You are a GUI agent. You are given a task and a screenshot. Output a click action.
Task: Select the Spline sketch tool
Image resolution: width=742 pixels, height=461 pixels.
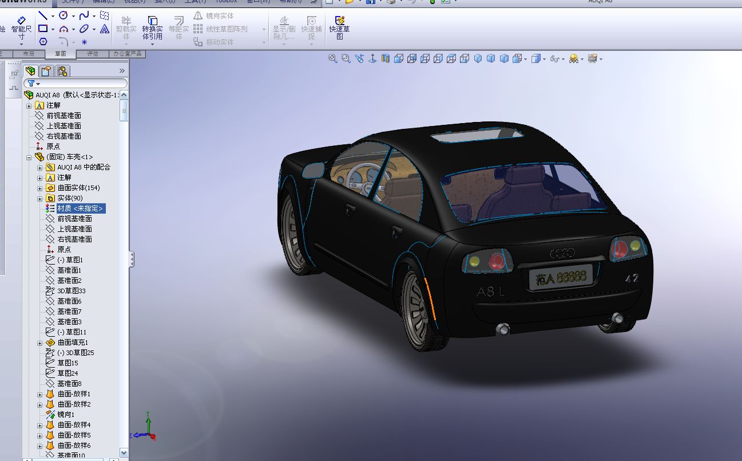(84, 16)
